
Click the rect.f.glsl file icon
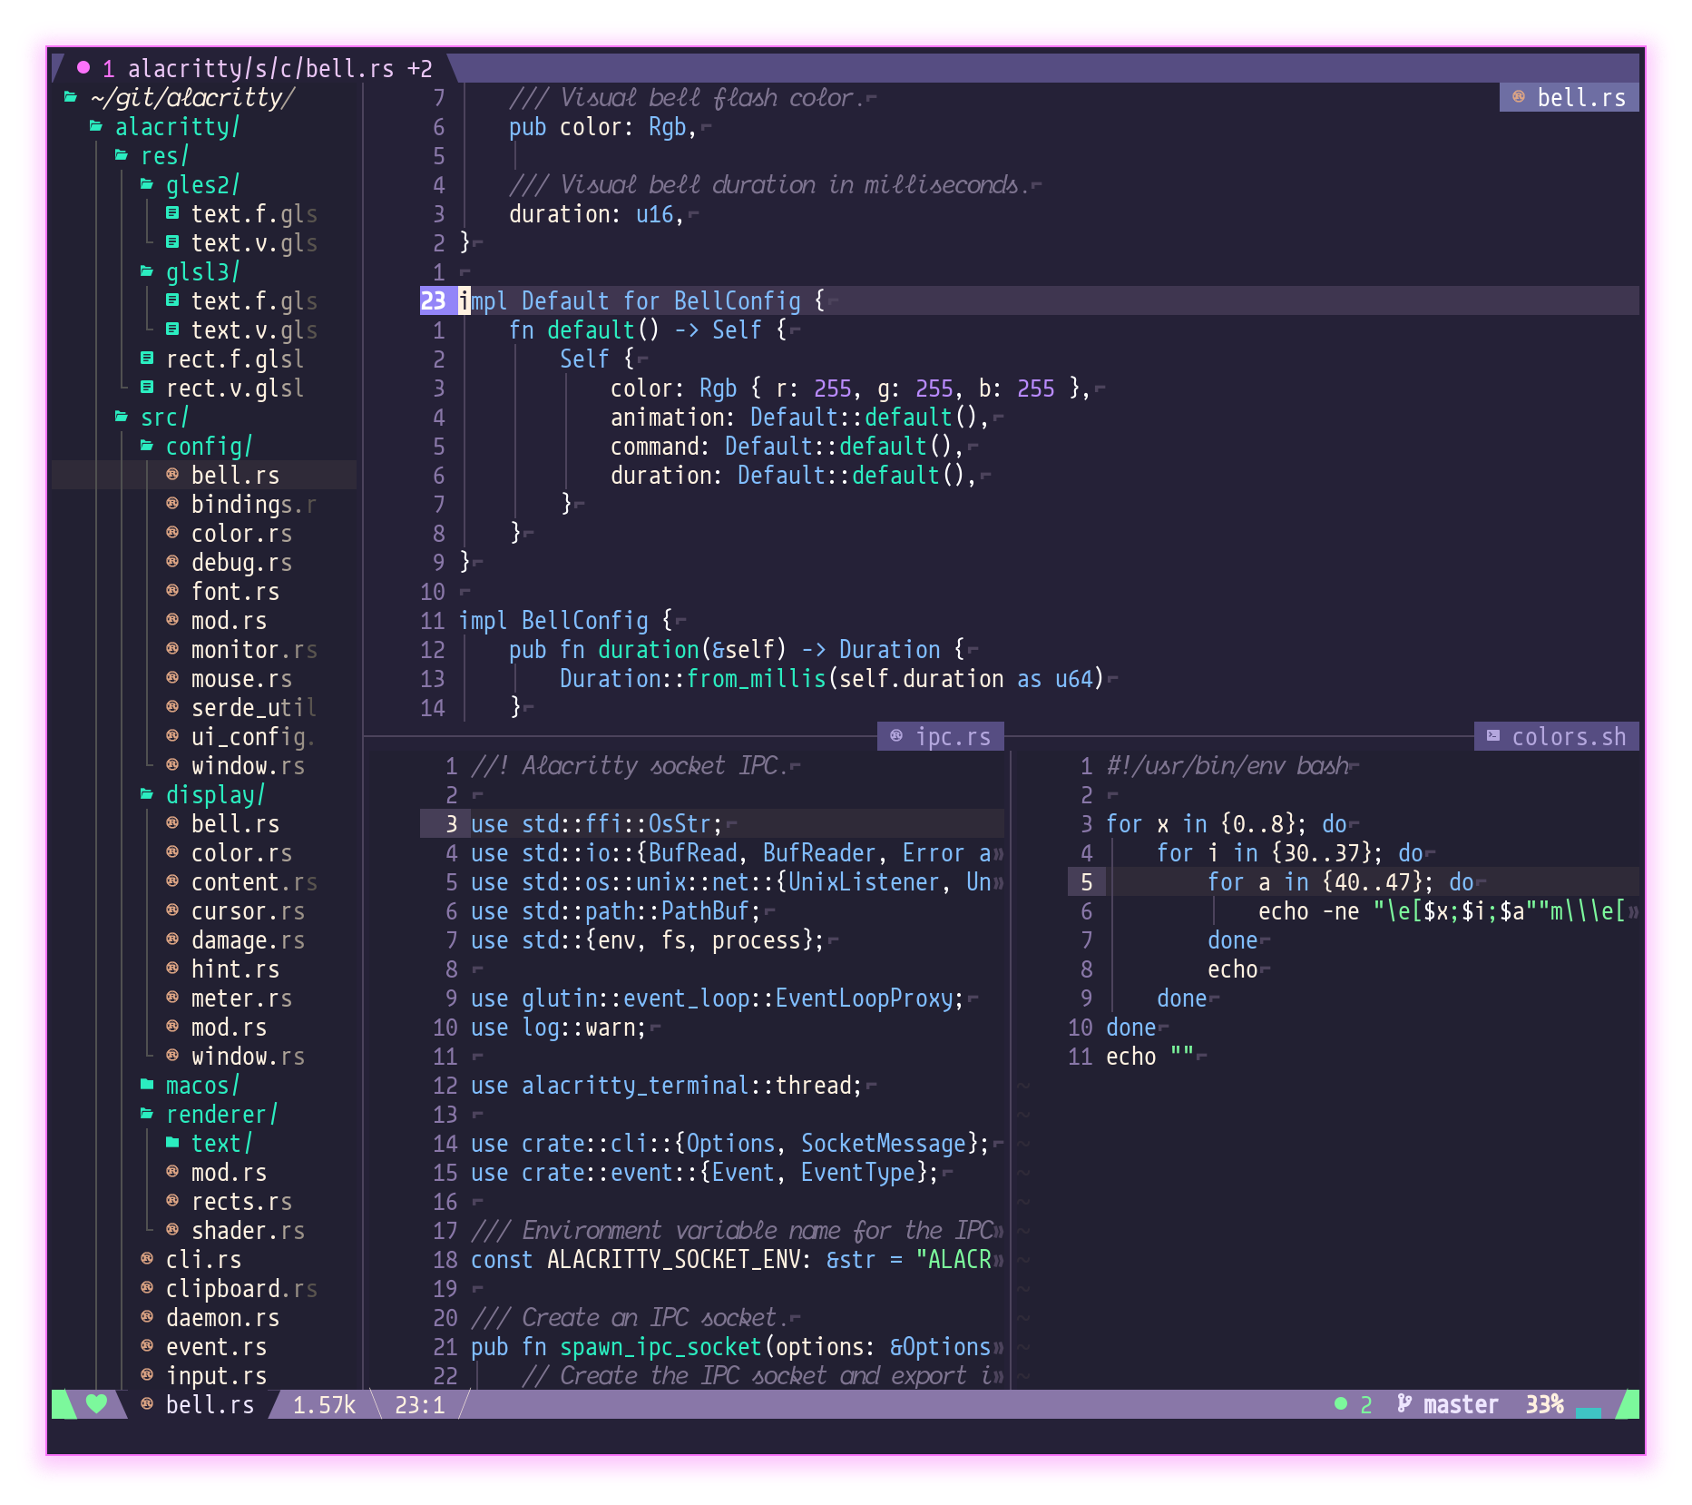[x=147, y=359]
